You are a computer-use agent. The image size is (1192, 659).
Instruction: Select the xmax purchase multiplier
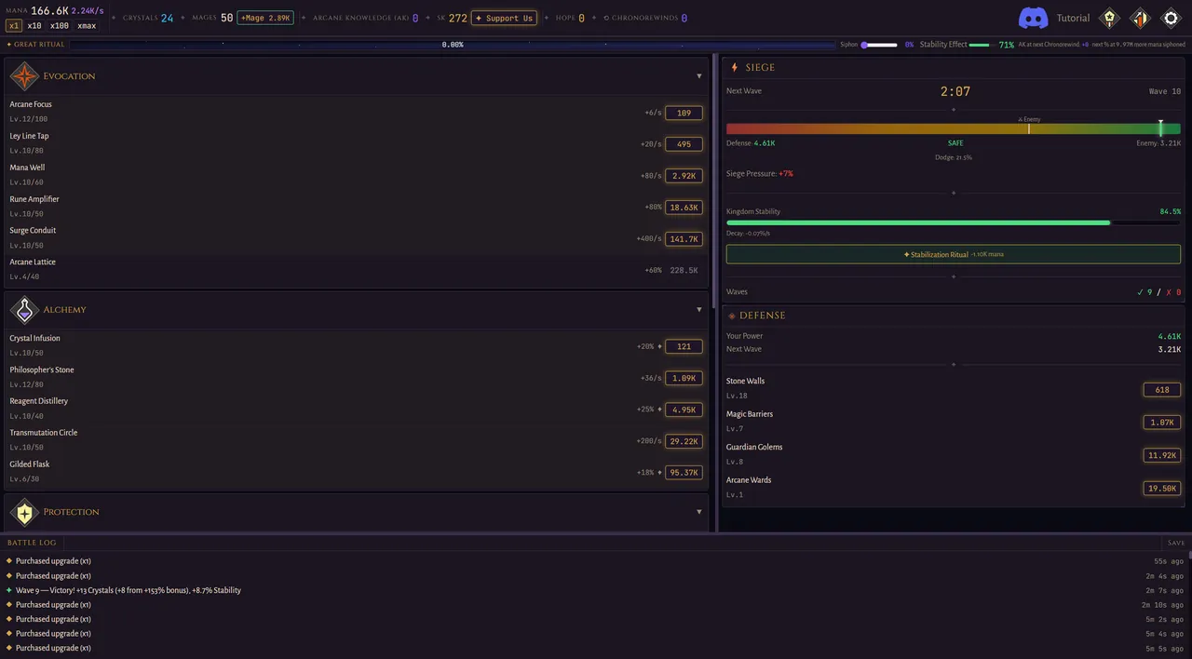[x=87, y=26]
